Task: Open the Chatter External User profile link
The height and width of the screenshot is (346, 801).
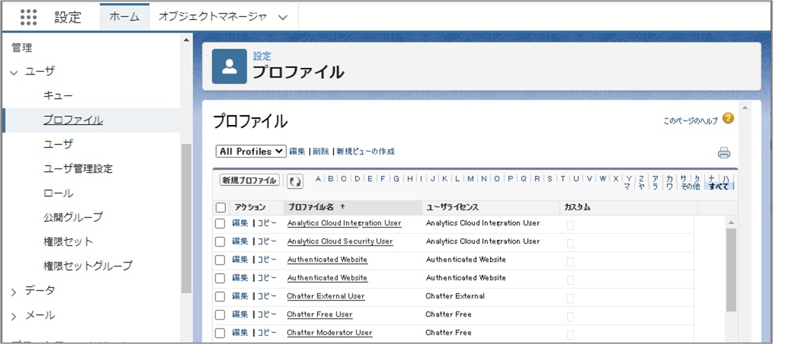Action: [326, 296]
